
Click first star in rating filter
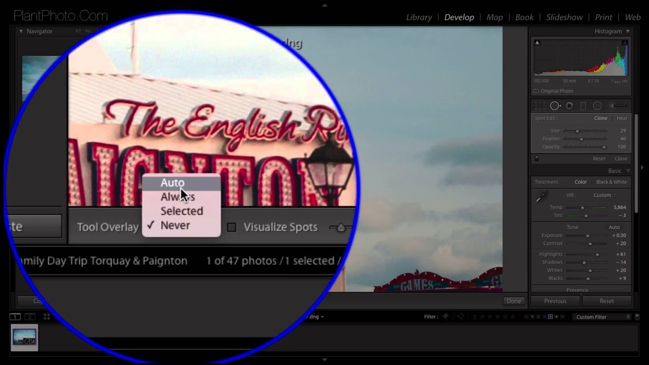482,317
